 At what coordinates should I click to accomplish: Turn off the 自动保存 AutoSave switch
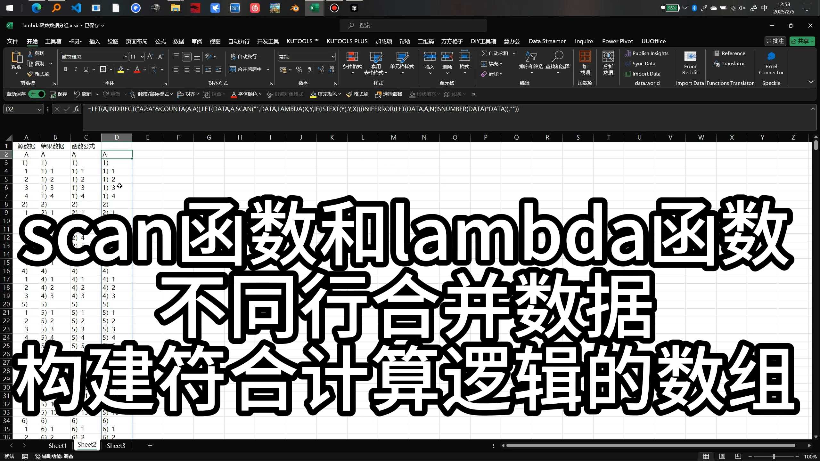[x=37, y=94]
